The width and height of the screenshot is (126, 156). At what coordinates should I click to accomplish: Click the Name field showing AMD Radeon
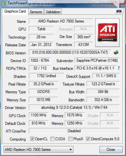[61, 21]
